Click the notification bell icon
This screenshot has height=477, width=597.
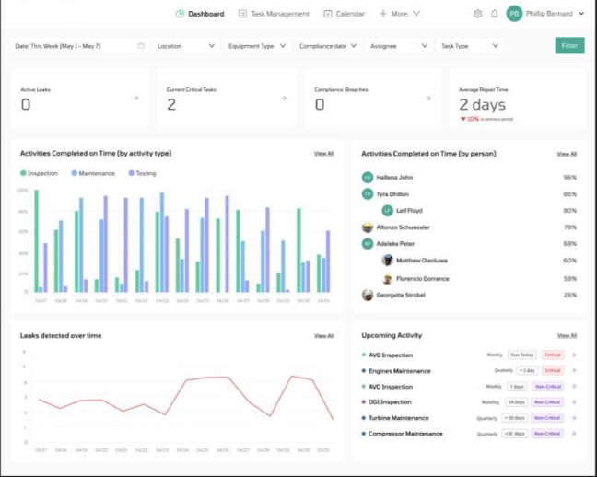[494, 14]
